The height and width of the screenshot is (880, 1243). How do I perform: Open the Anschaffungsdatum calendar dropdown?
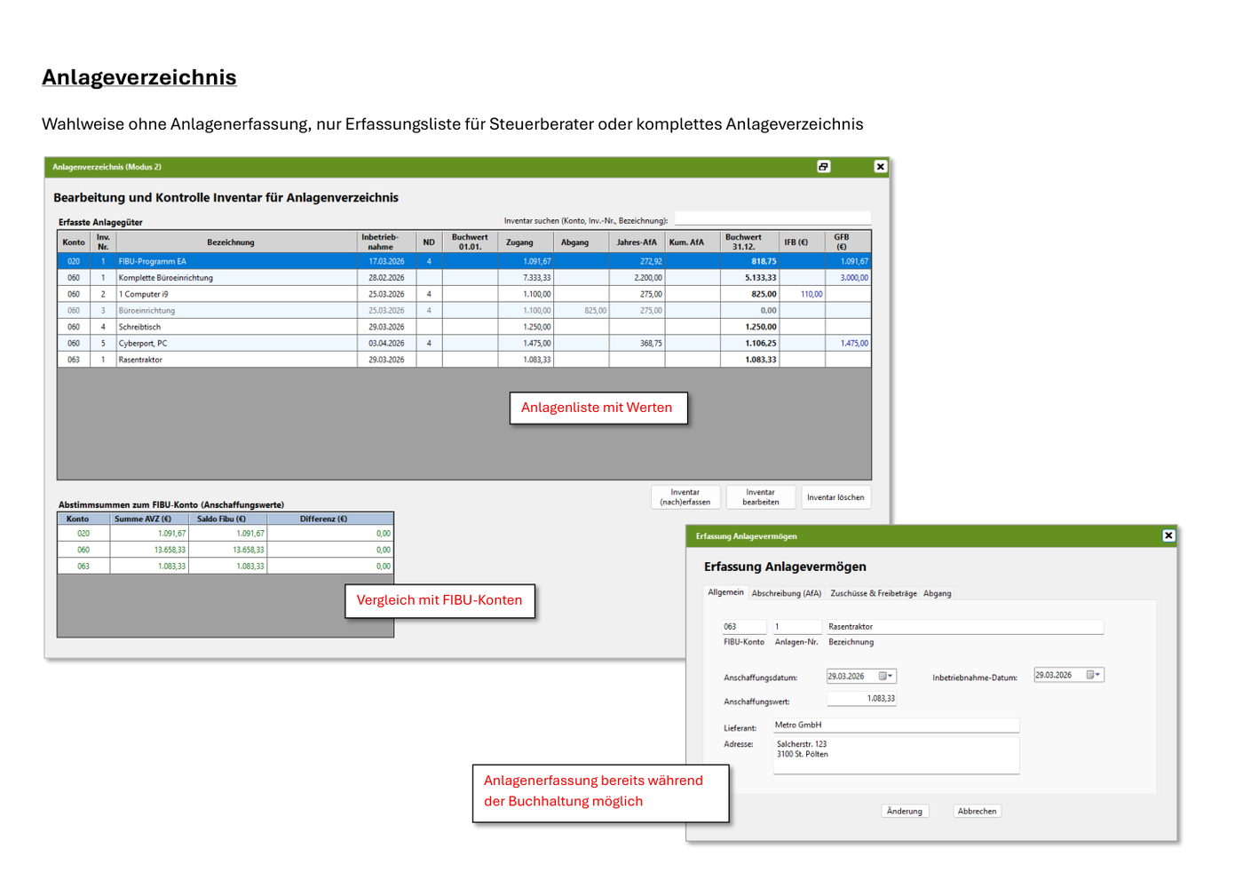tap(886, 676)
